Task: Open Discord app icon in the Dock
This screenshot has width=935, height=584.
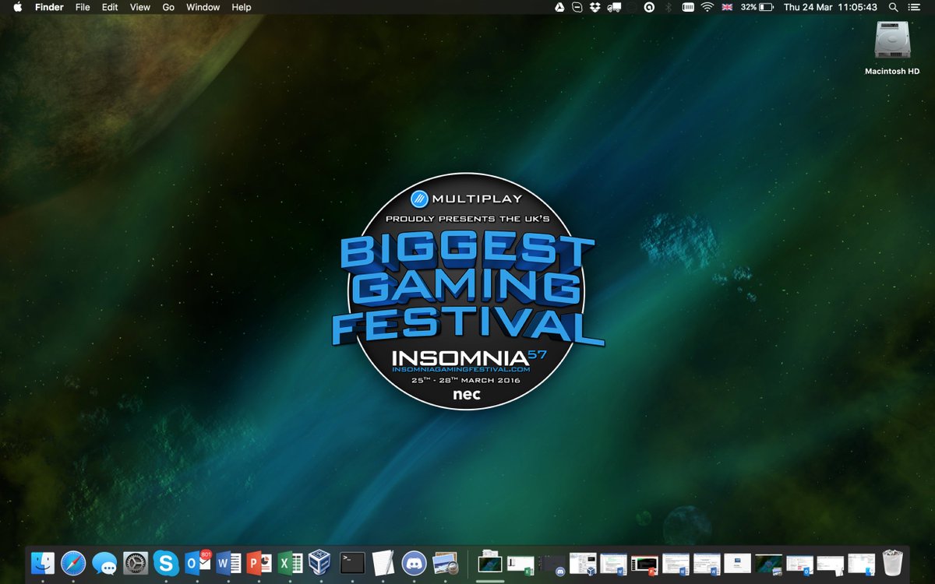Action: [414, 562]
